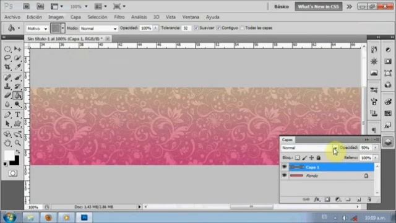Launch Bridge from the application bar
This screenshot has width=396, height=223.
coord(26,6)
